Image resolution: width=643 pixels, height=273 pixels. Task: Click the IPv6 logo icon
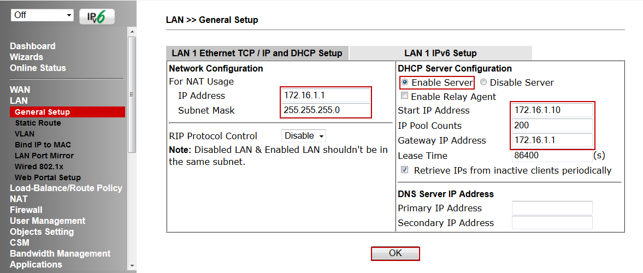pos(97,16)
